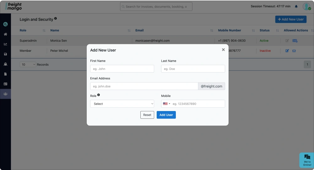Open the document icon in the sidebar
314x170 pixels.
point(5,74)
